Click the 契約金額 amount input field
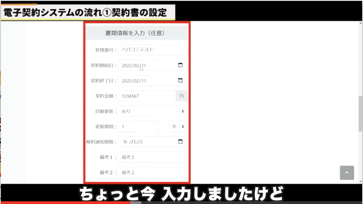The width and height of the screenshot is (363, 204). 147,96
